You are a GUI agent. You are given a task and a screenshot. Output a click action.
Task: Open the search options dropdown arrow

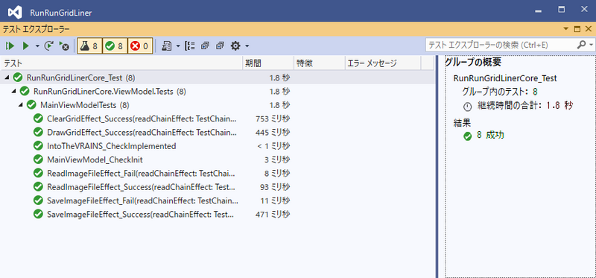[591, 45]
